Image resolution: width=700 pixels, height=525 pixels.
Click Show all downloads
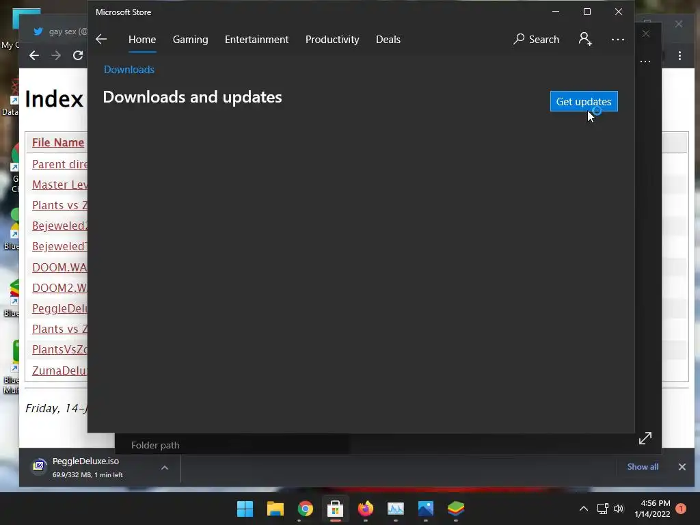point(643,466)
